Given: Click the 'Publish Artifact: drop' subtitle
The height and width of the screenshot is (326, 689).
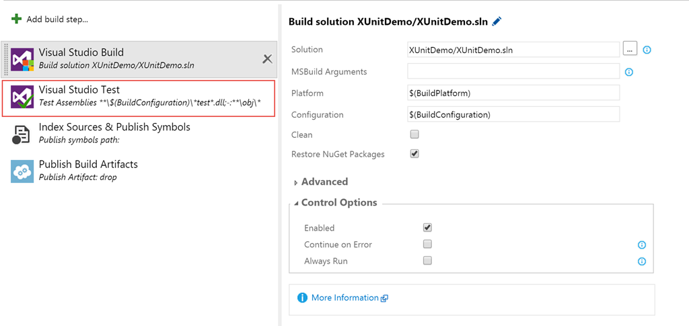Looking at the screenshot, I should tap(78, 177).
